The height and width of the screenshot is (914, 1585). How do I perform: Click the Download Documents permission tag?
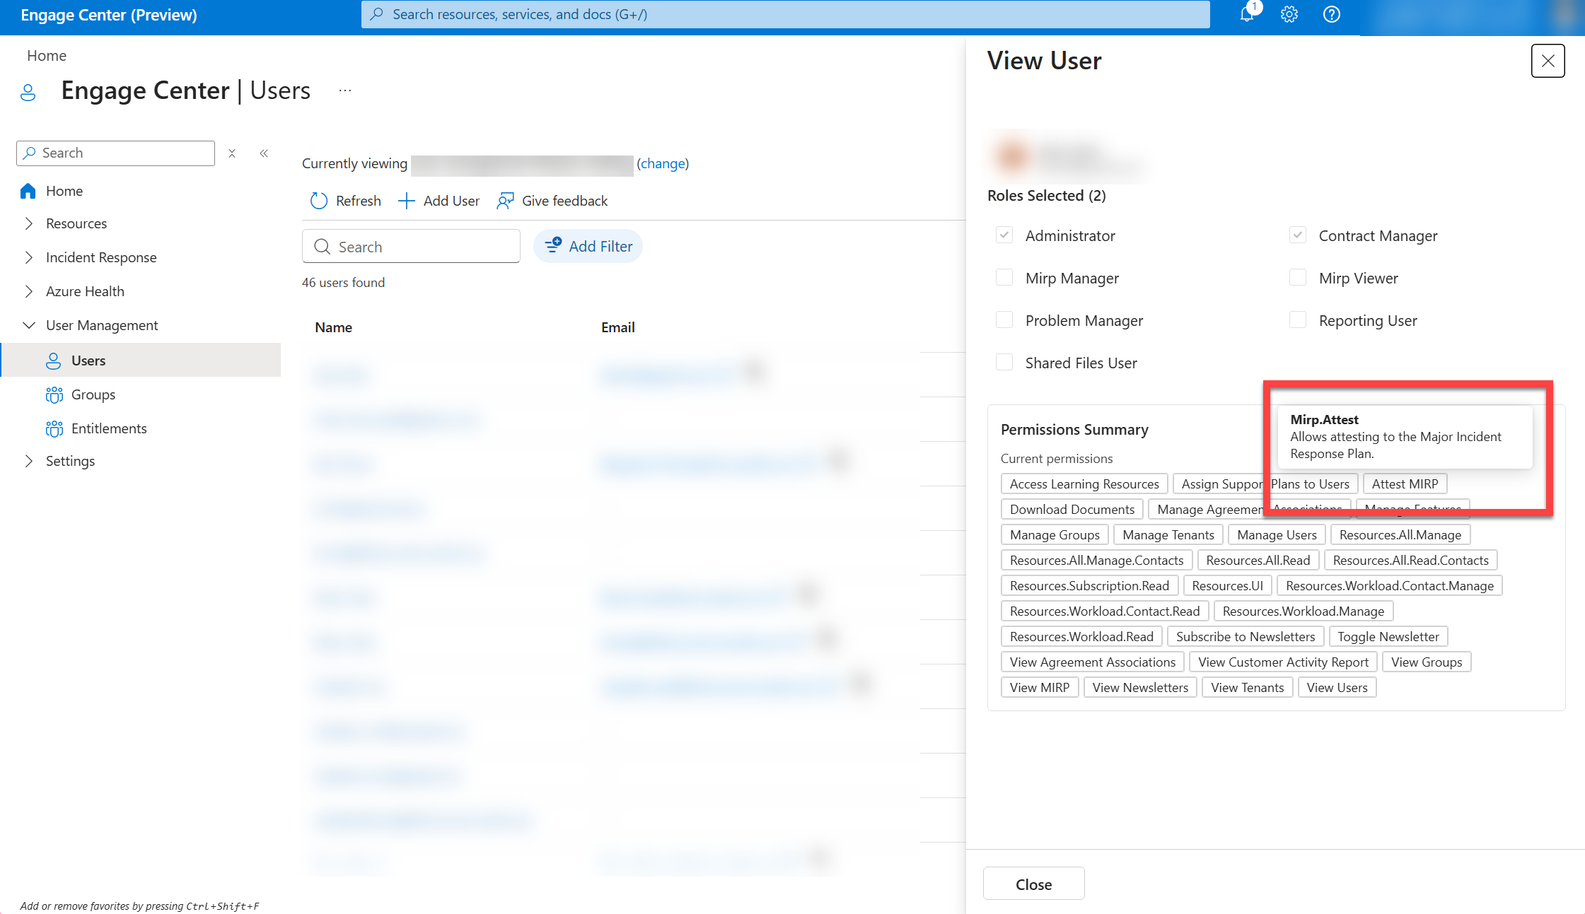pyautogui.click(x=1072, y=509)
